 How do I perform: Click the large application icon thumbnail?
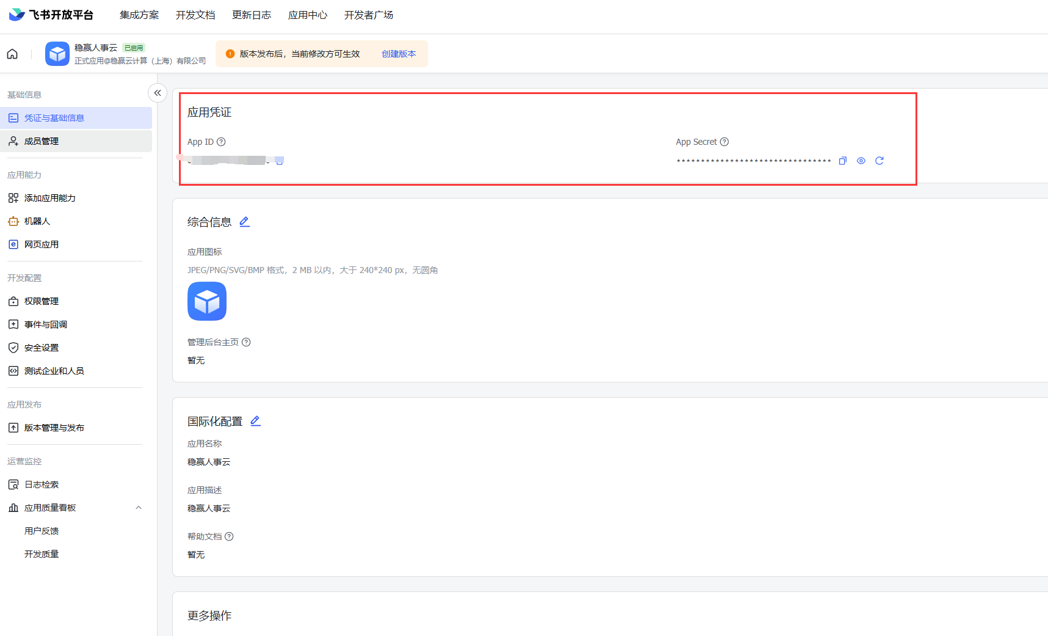207,301
